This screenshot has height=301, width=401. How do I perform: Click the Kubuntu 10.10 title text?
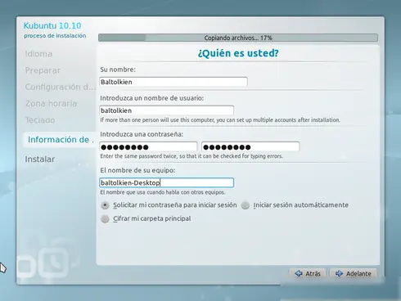coord(52,25)
